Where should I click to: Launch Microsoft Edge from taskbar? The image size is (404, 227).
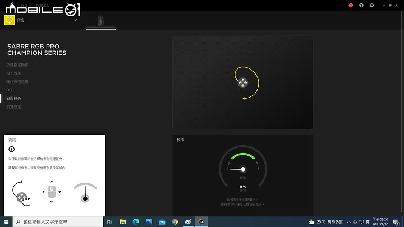(x=136, y=221)
